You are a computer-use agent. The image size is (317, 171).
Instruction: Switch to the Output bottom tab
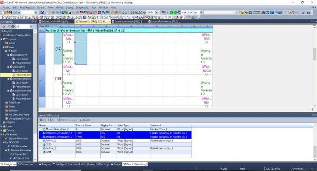(117, 164)
